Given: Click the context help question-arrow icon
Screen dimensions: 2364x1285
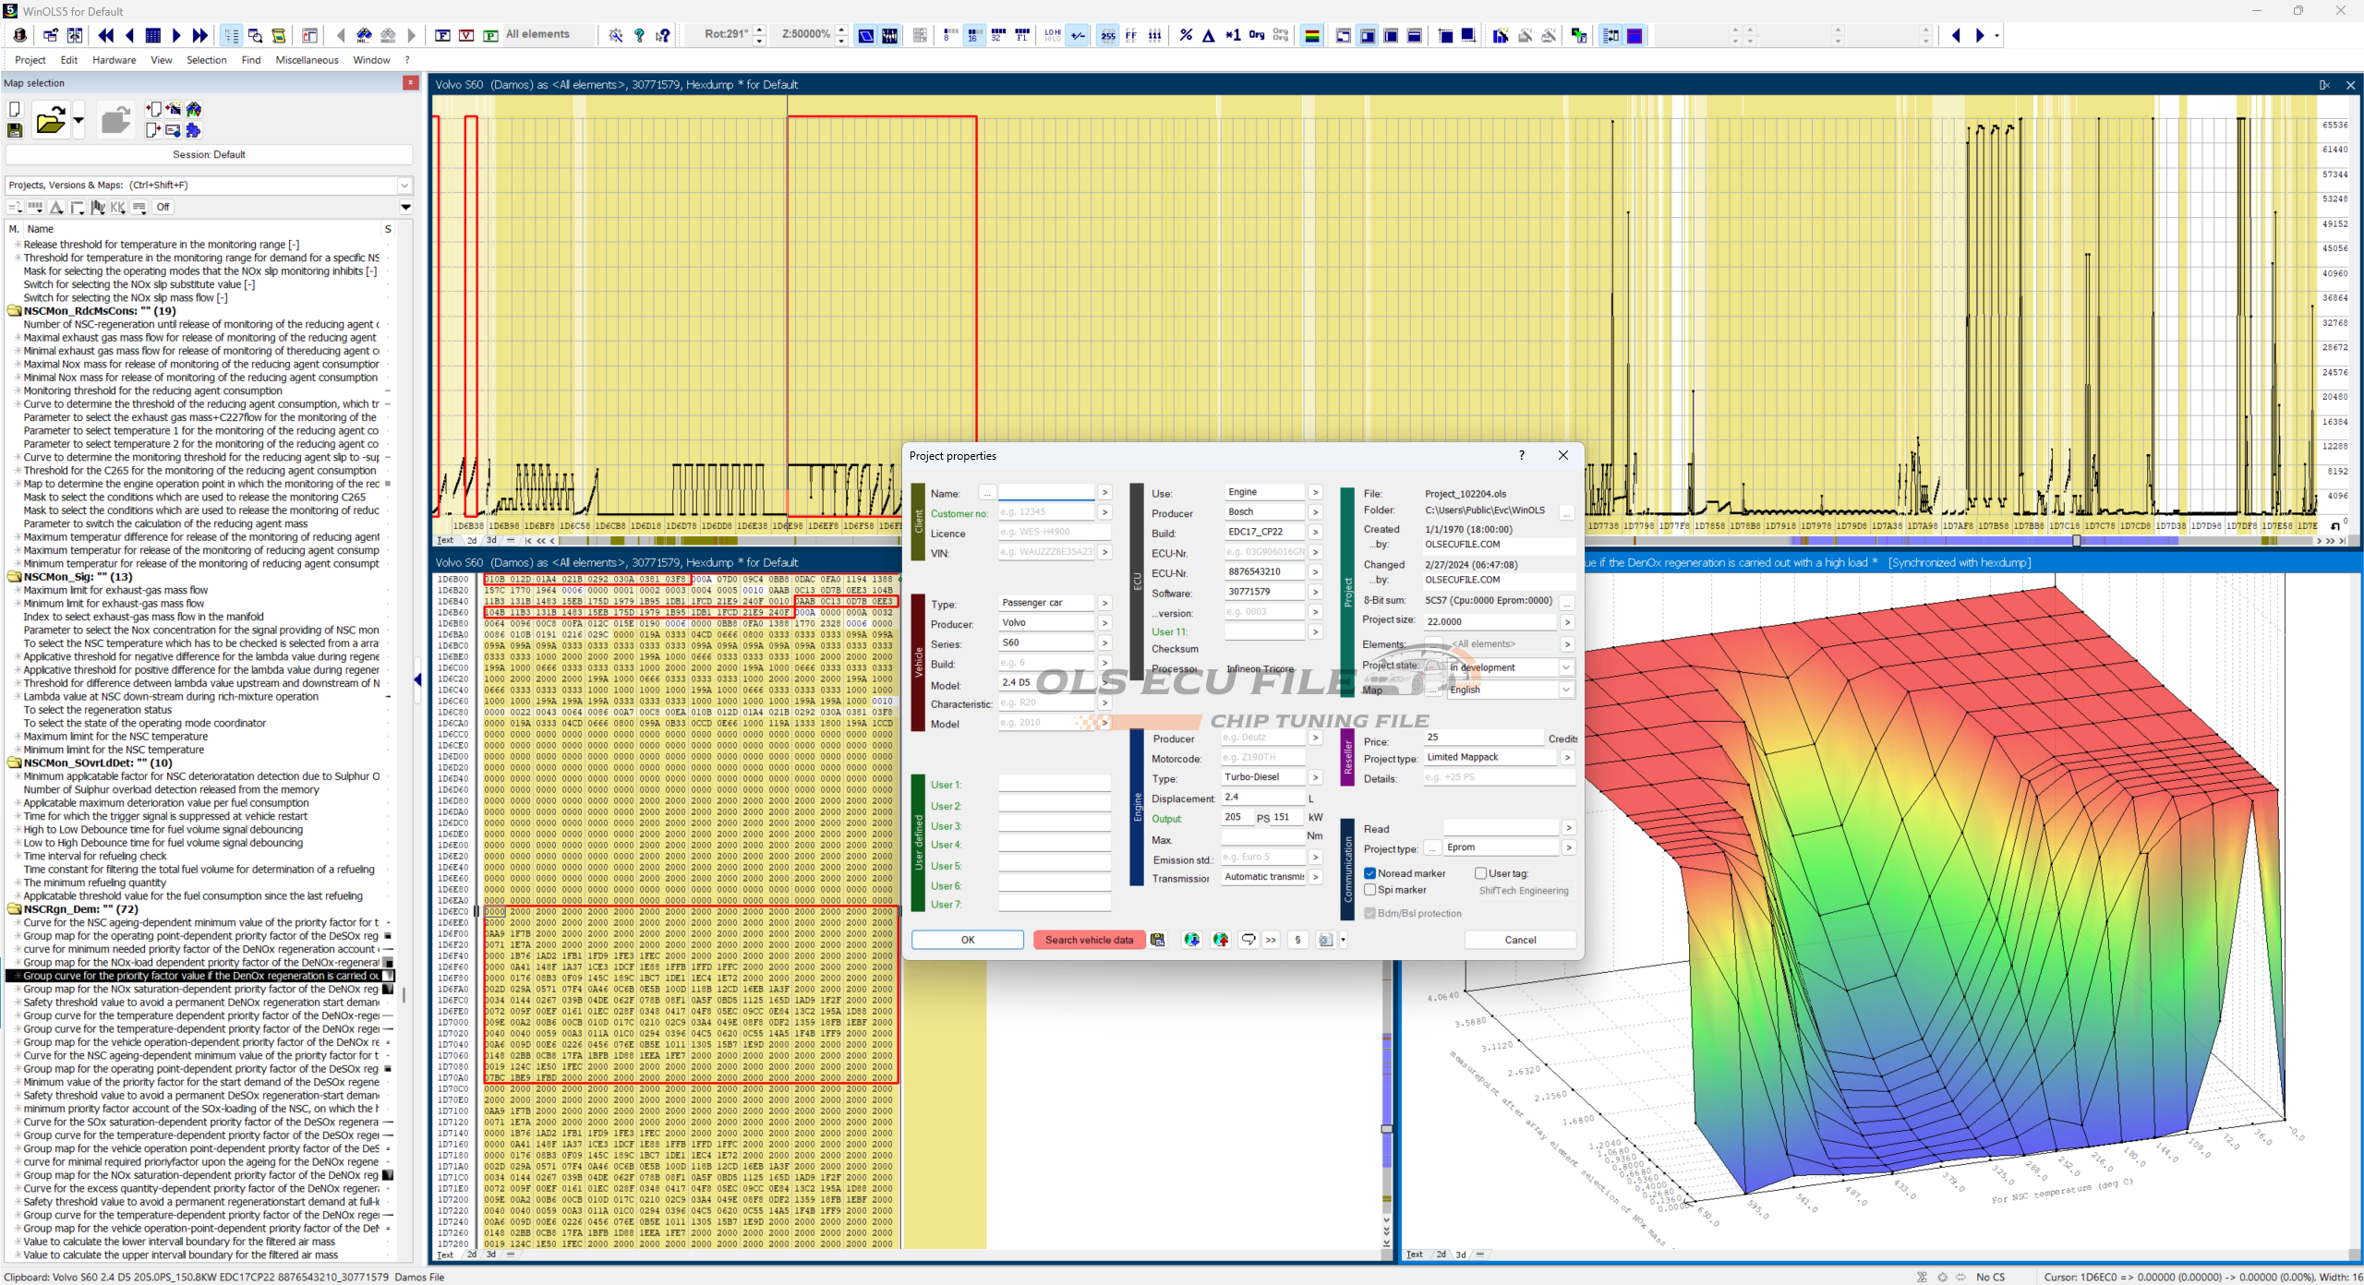Looking at the screenshot, I should click(663, 35).
